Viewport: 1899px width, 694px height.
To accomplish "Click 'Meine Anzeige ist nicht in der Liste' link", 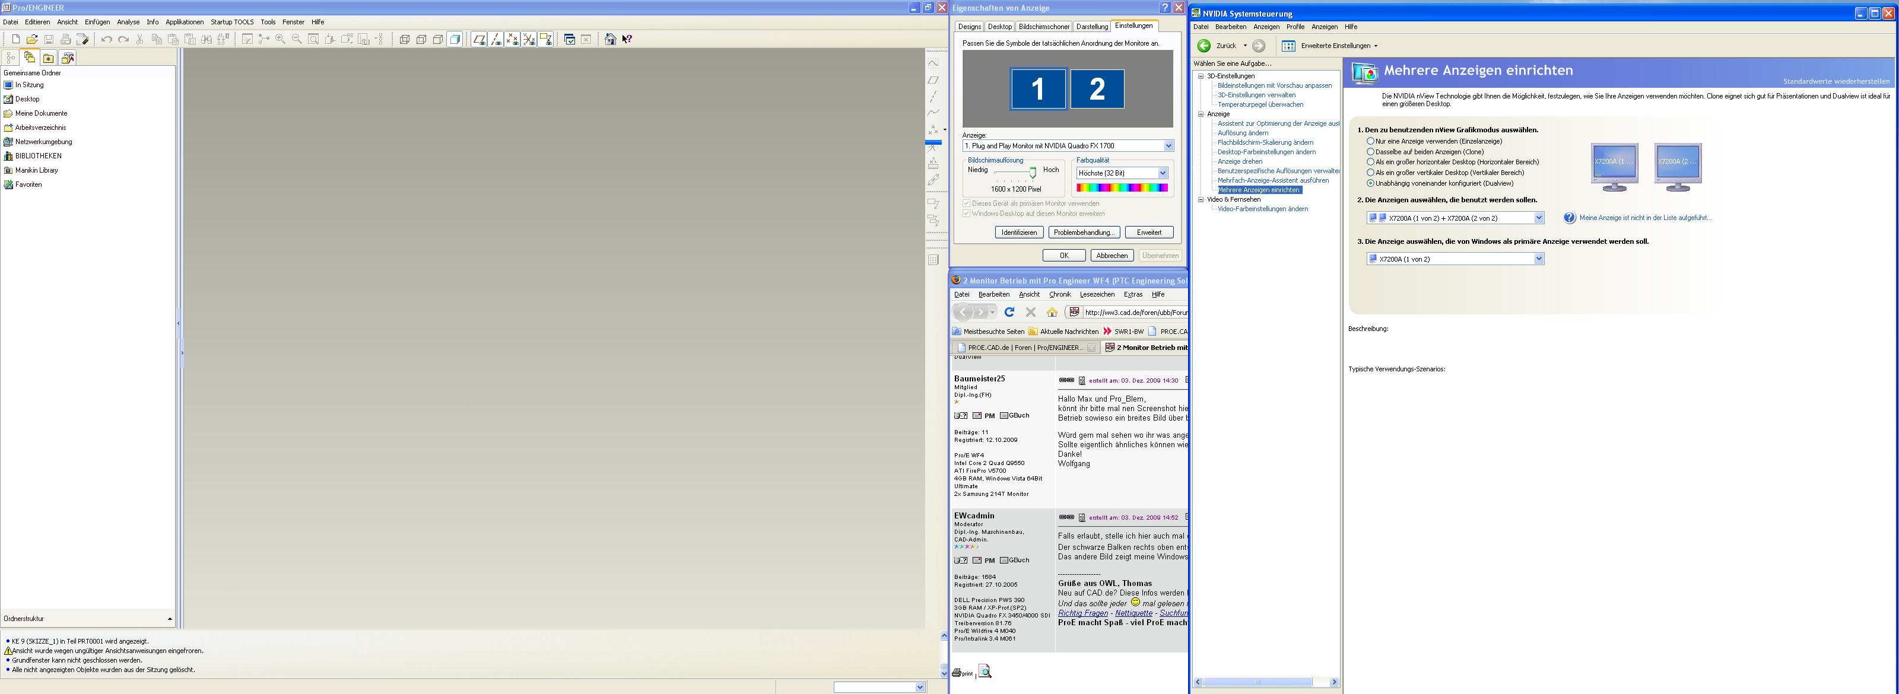I will point(1646,218).
